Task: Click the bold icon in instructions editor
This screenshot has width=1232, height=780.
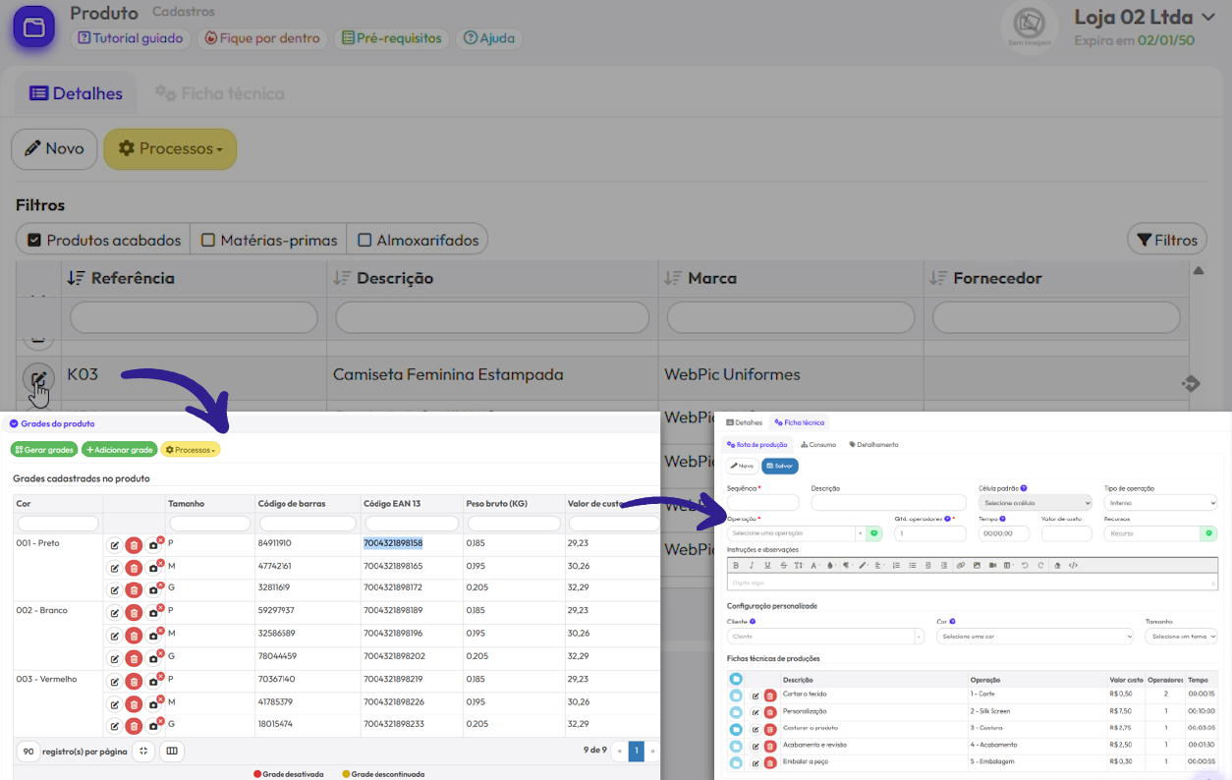Action: [736, 565]
